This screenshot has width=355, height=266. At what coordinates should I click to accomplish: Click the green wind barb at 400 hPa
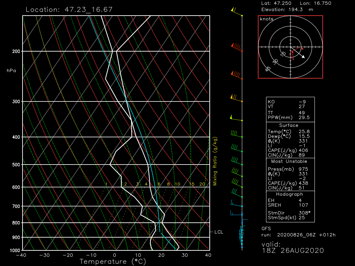coord(236,134)
